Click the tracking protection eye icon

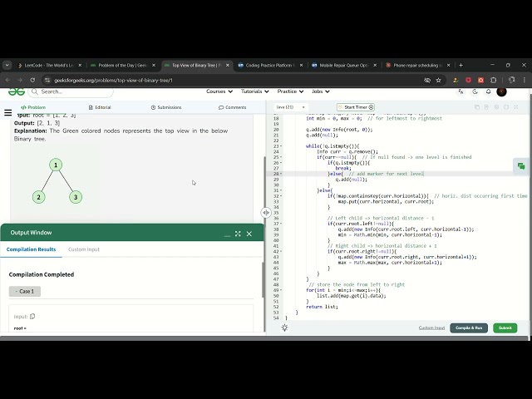427,81
